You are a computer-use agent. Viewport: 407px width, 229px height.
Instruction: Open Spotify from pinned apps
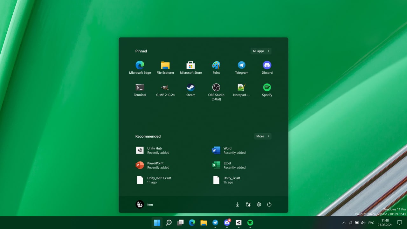coord(267,90)
